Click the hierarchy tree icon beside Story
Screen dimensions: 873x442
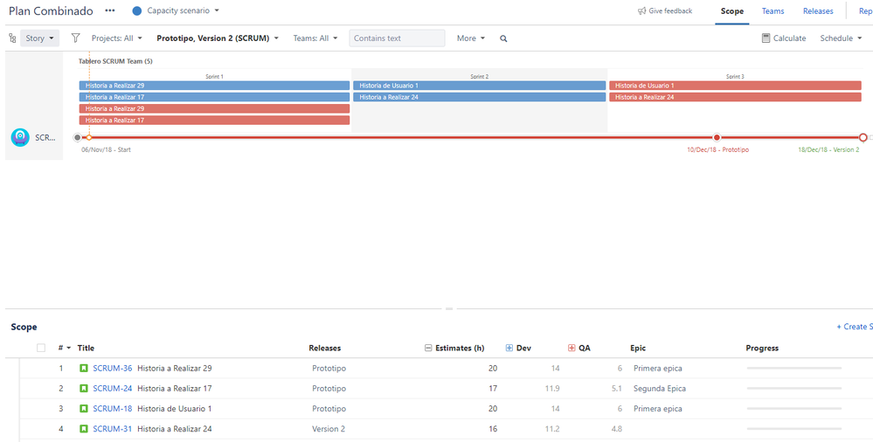point(12,38)
